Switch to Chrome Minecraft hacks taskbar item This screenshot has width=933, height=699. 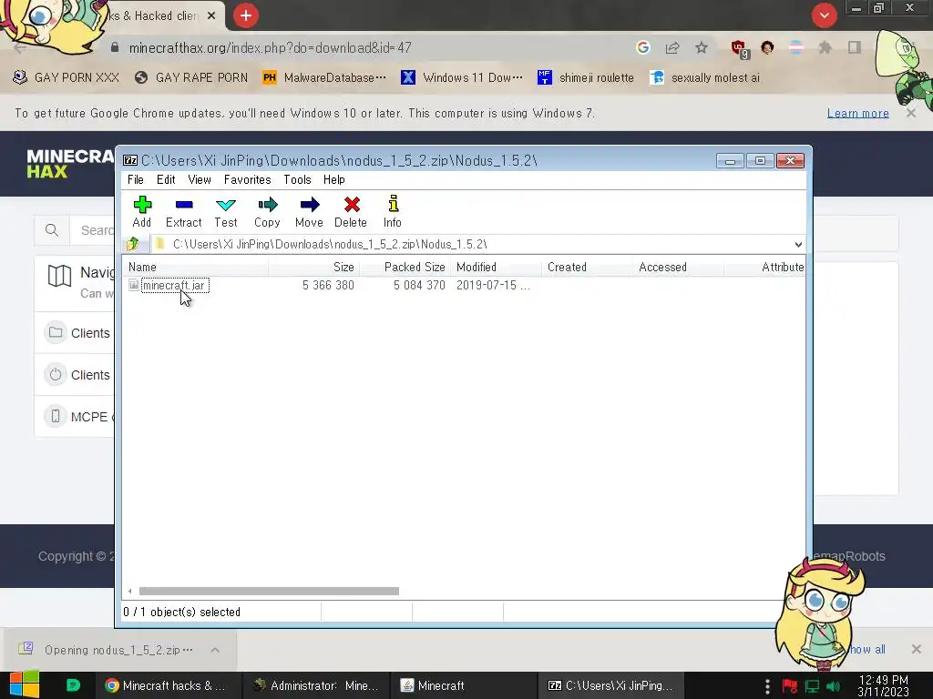coord(168,685)
